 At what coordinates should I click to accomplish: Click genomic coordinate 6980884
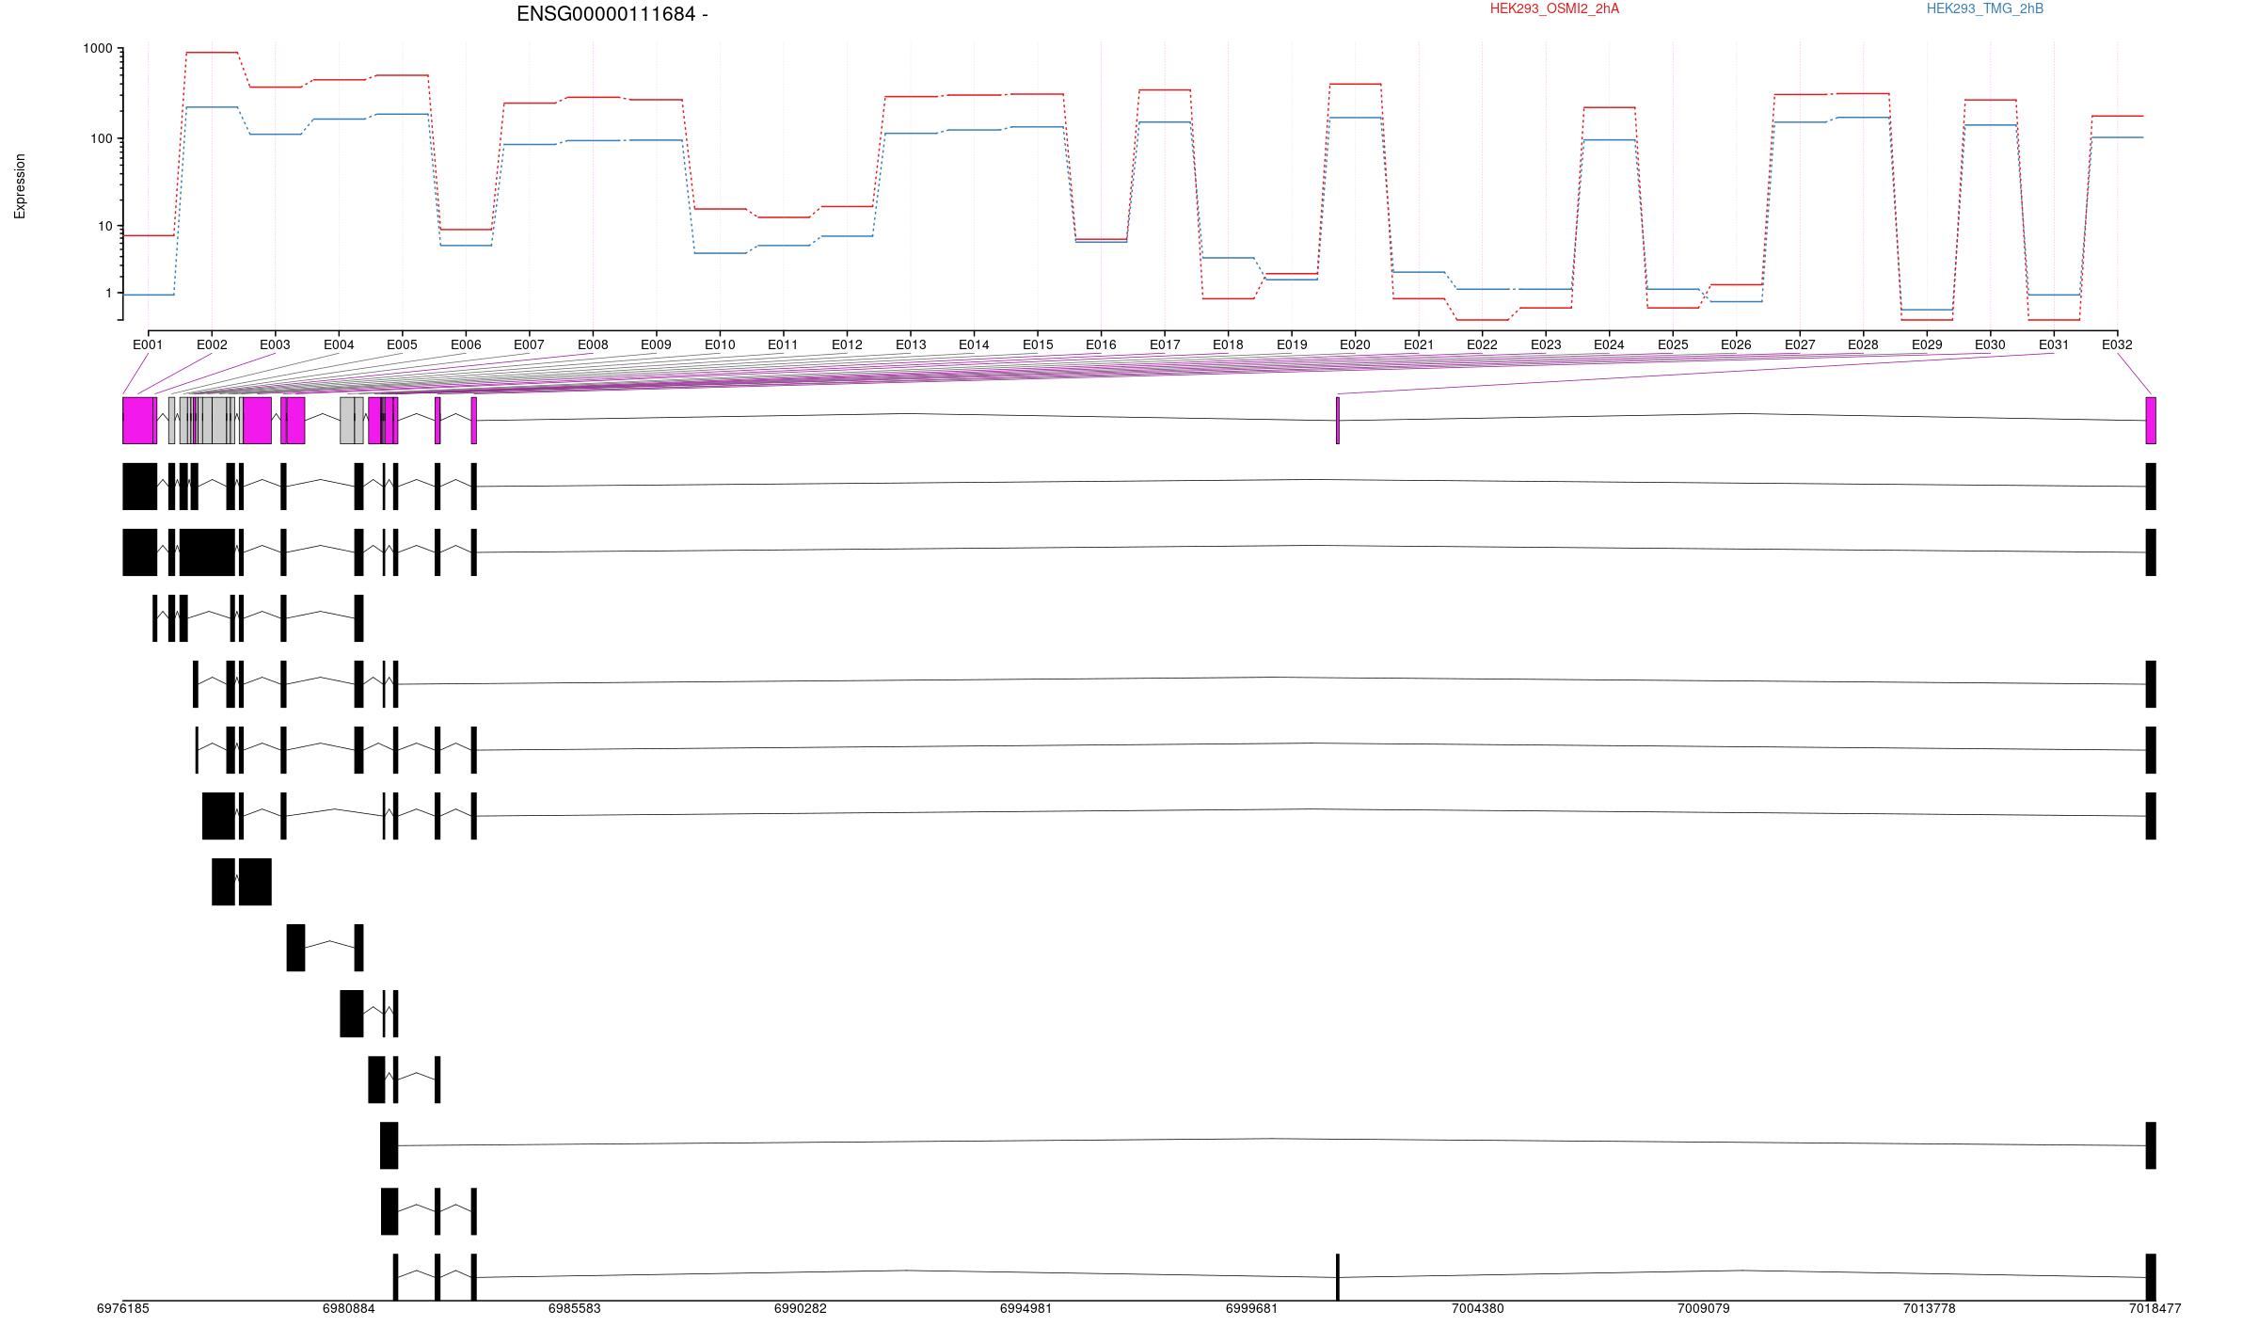coord(349,1308)
